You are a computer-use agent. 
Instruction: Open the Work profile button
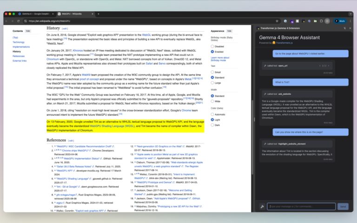(340, 21)
